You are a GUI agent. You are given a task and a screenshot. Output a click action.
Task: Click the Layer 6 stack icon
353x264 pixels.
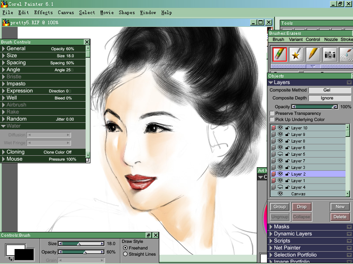coord(274,148)
